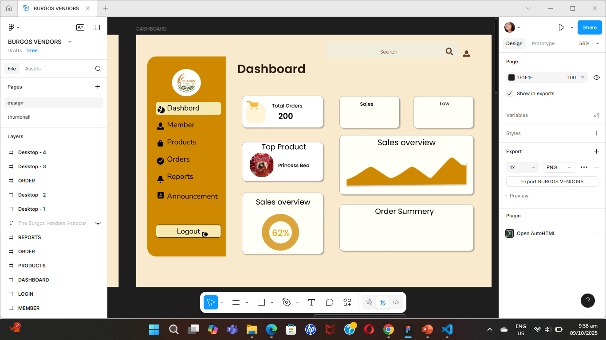Screen dimensions: 606x340
Task: Unhide The Burgos Vendors Association text layer
Action: 98,223
